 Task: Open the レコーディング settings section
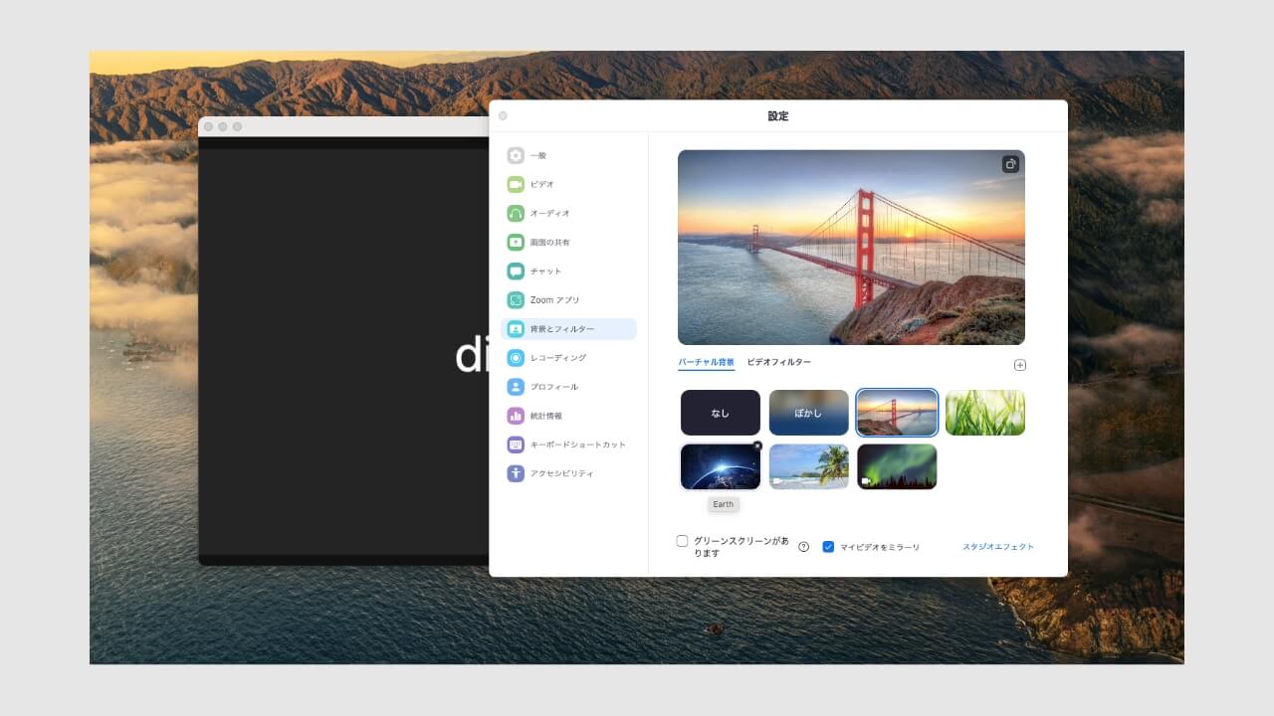click(568, 358)
